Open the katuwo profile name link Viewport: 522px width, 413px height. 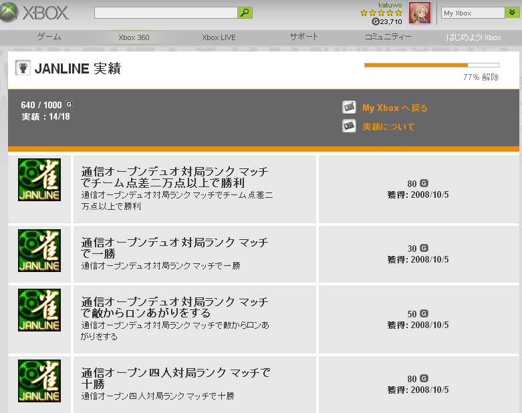pos(390,5)
